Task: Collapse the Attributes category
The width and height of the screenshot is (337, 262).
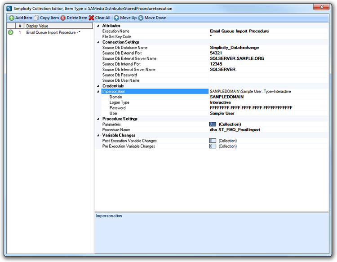Action: 98,26
